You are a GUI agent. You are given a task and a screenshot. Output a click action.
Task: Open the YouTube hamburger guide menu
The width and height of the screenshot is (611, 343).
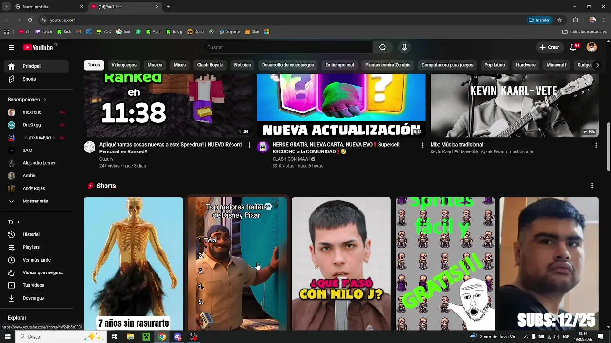point(11,47)
